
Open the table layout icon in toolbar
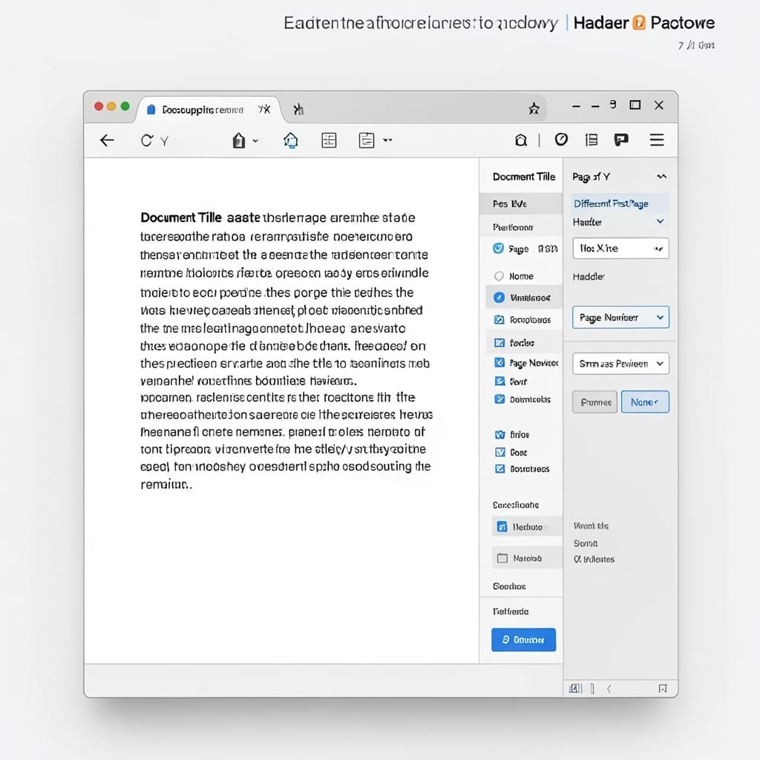pyautogui.click(x=329, y=140)
